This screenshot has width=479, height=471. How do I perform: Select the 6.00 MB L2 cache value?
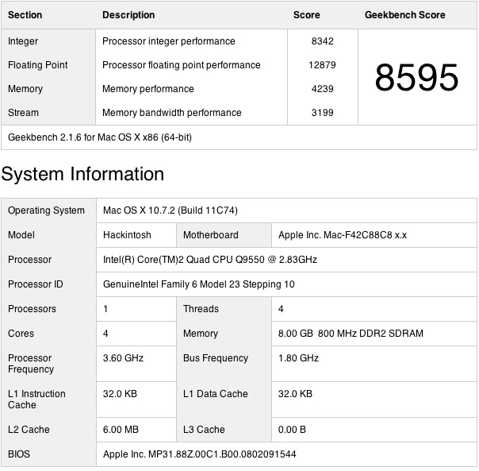click(x=121, y=430)
